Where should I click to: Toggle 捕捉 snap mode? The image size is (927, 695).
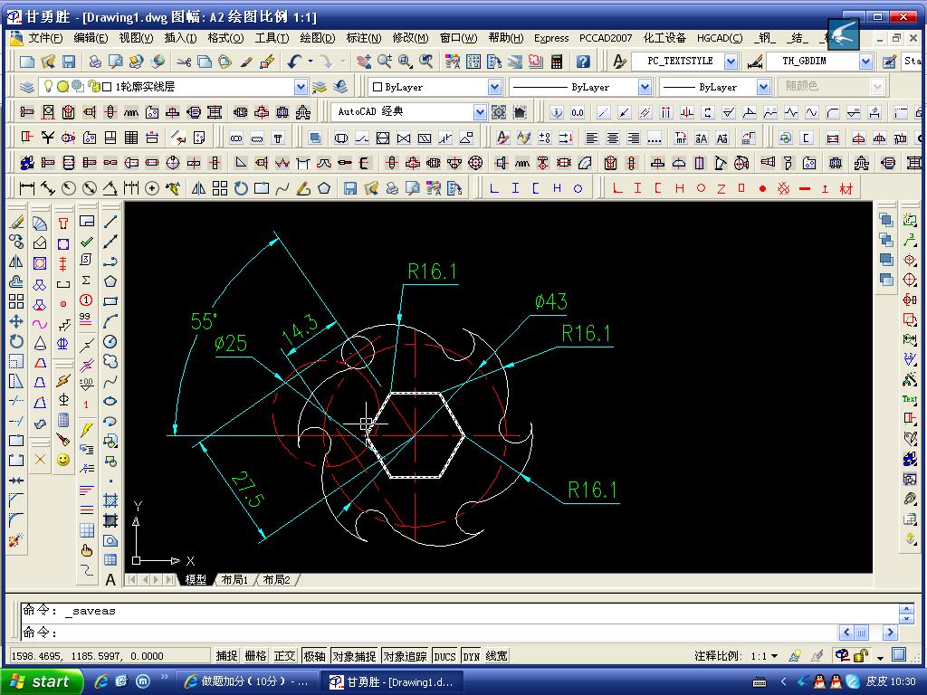click(226, 656)
